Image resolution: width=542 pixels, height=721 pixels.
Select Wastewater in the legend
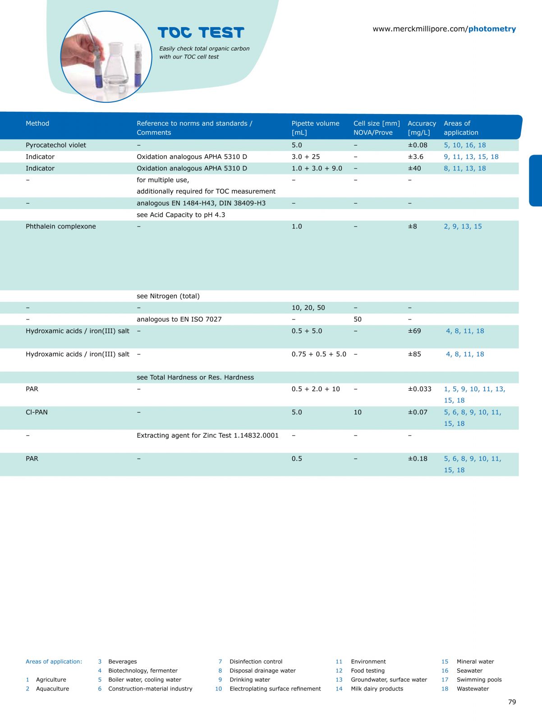pos(473,689)
